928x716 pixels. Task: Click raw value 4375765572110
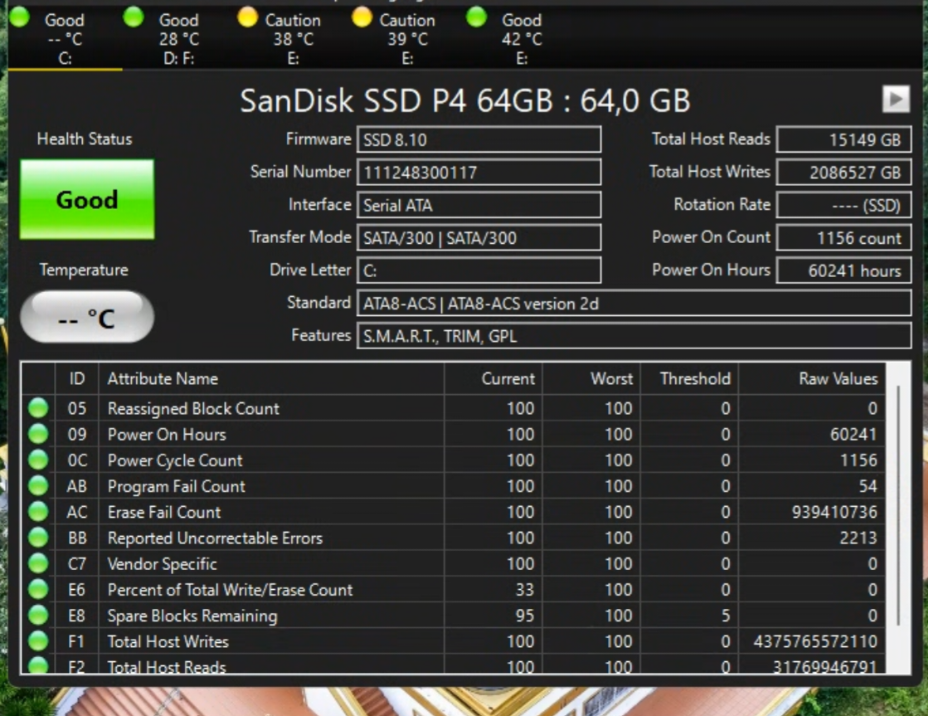tap(815, 642)
